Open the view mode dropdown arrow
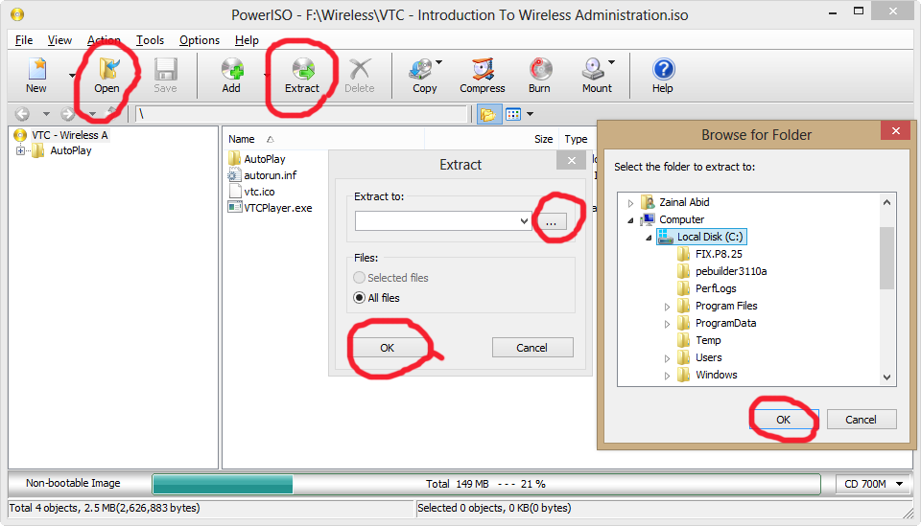The height and width of the screenshot is (526, 921). pos(530,114)
